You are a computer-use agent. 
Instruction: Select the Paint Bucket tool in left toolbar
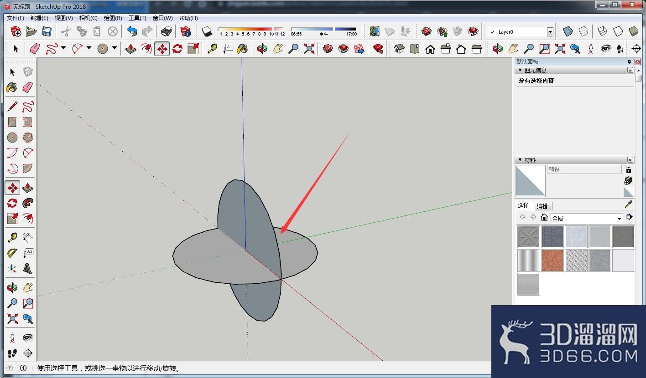pos(12,87)
